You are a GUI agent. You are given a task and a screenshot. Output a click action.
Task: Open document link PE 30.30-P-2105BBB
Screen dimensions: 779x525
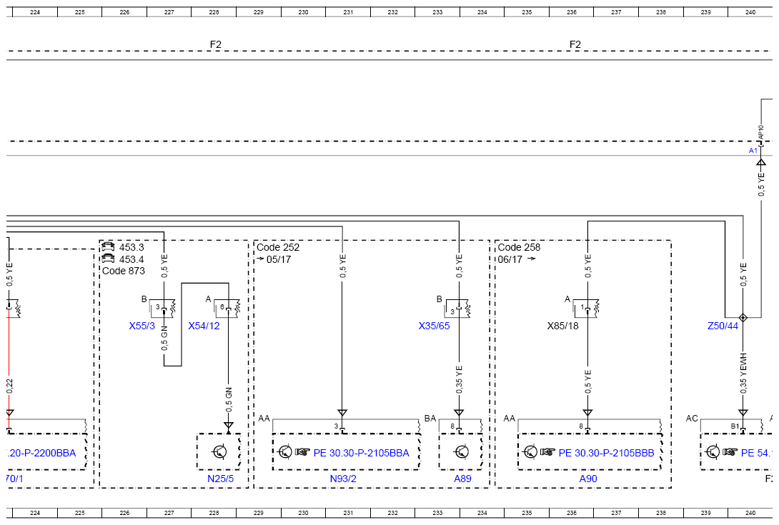pos(606,452)
